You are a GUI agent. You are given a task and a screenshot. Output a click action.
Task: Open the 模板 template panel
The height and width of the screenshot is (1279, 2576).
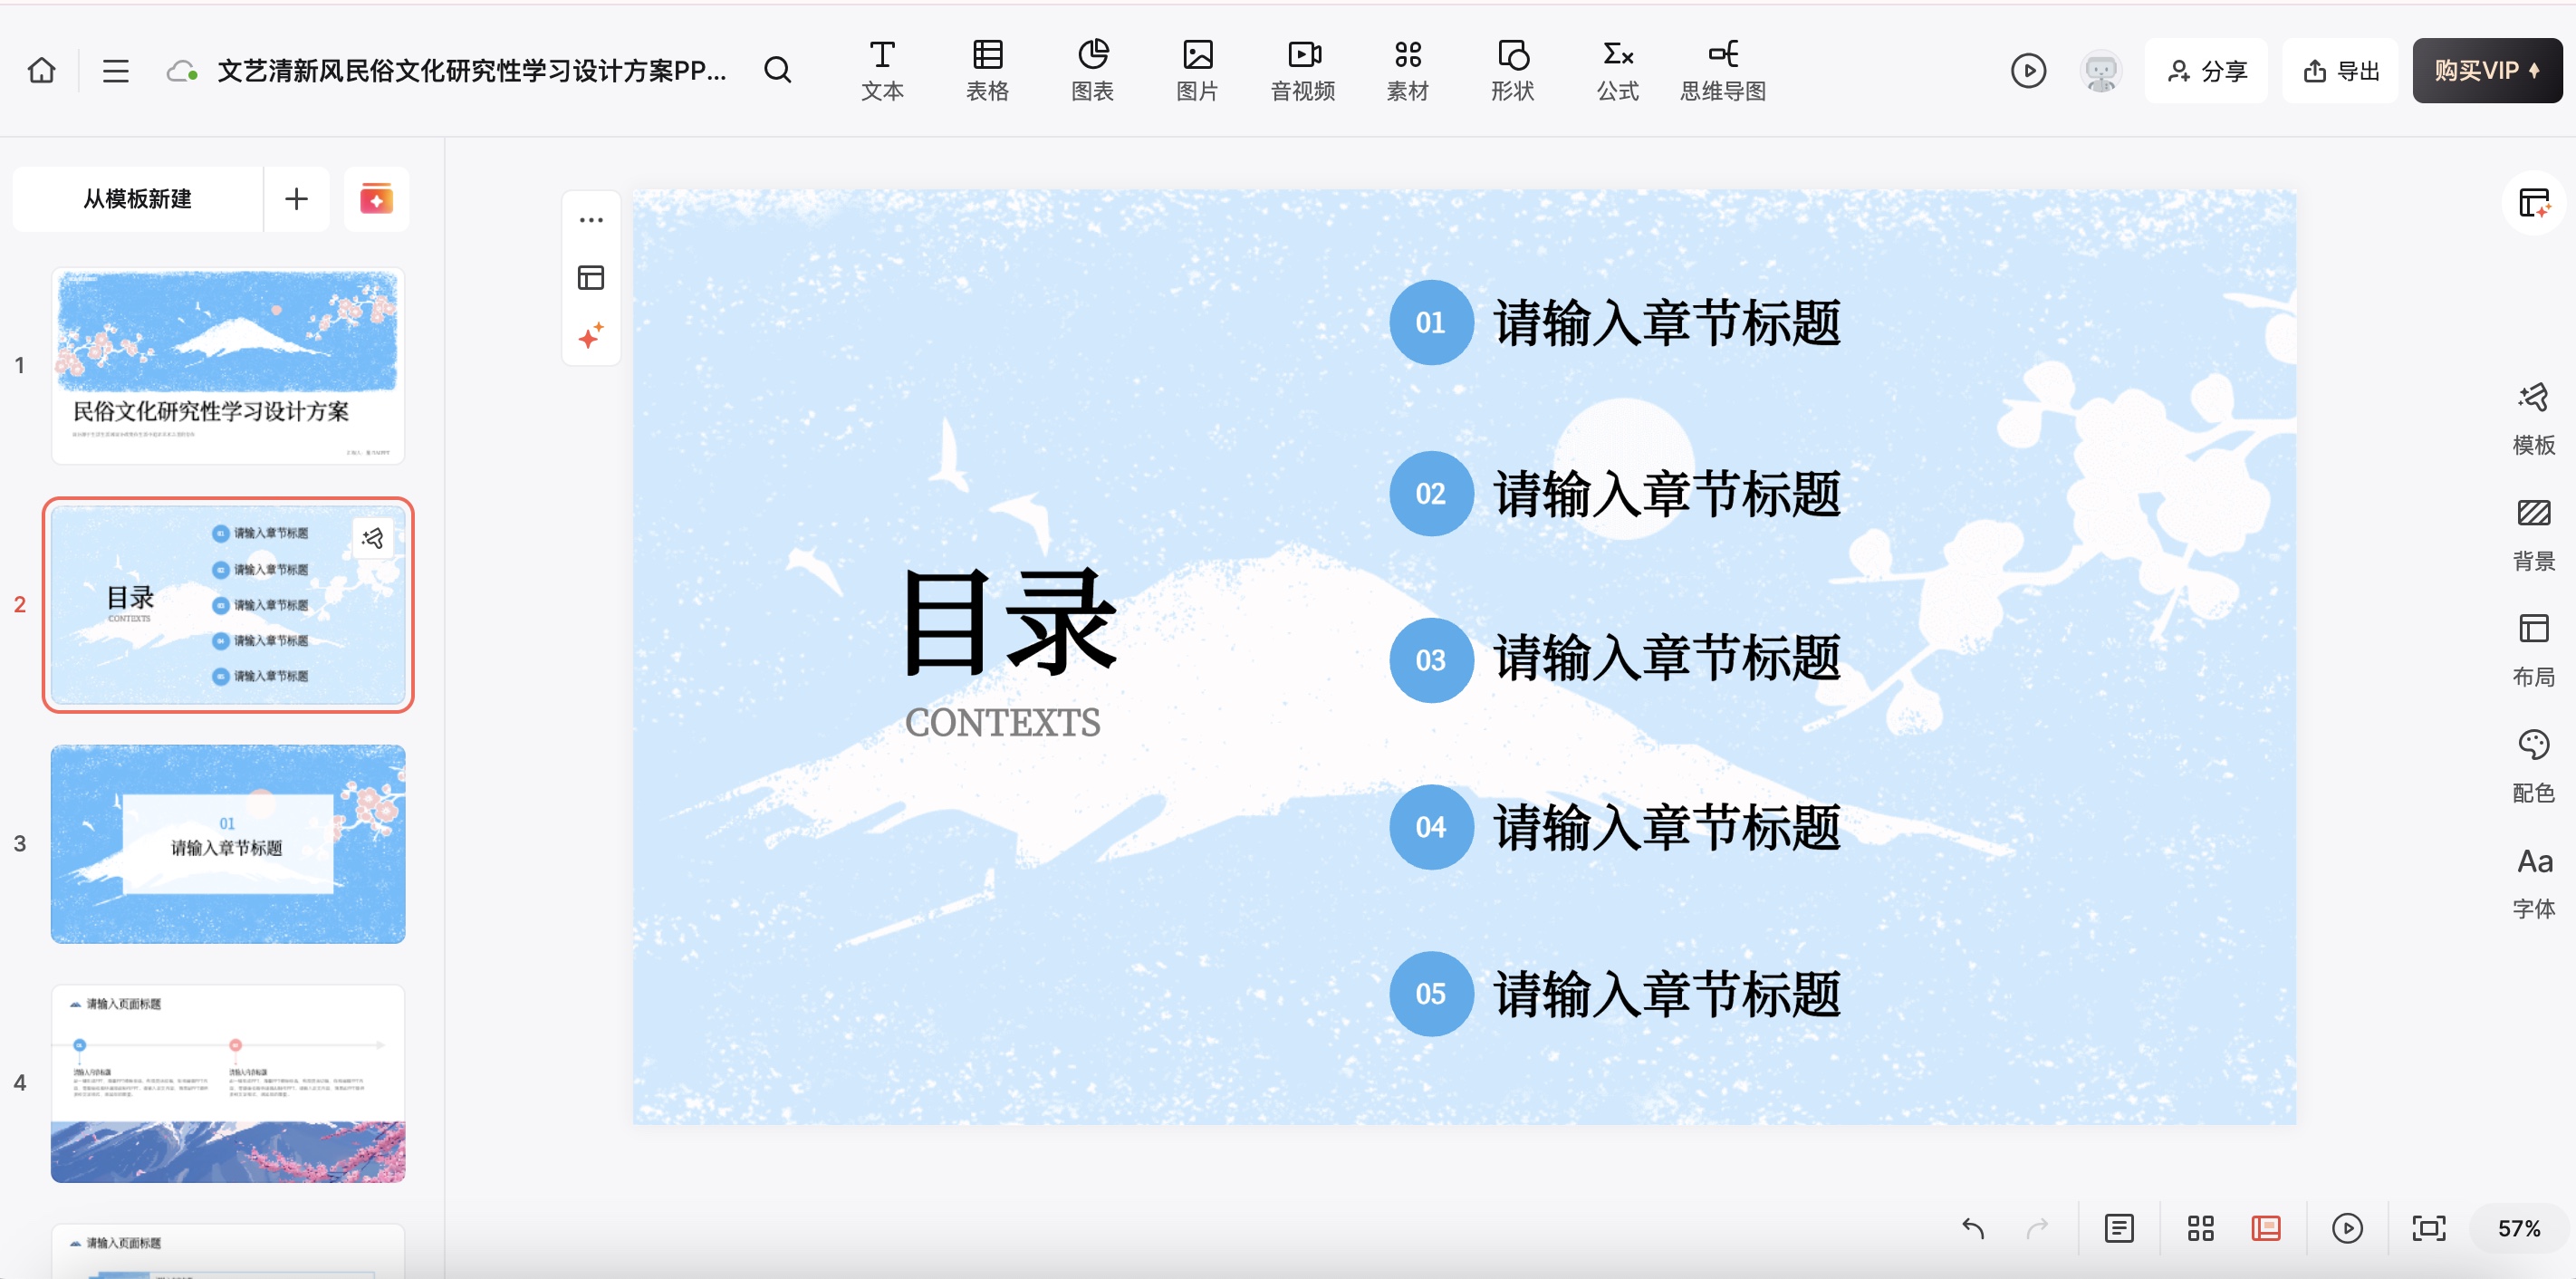pos(2534,418)
